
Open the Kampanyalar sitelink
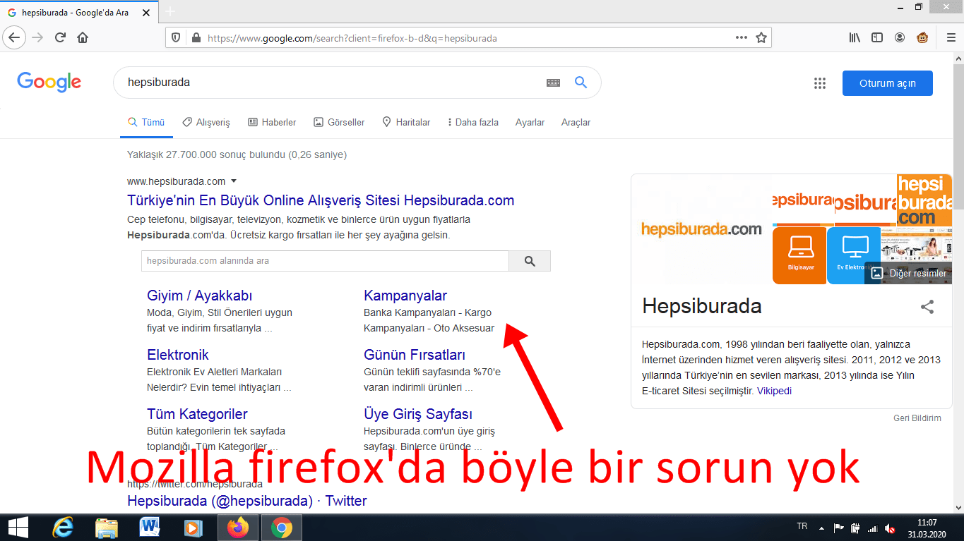(405, 296)
